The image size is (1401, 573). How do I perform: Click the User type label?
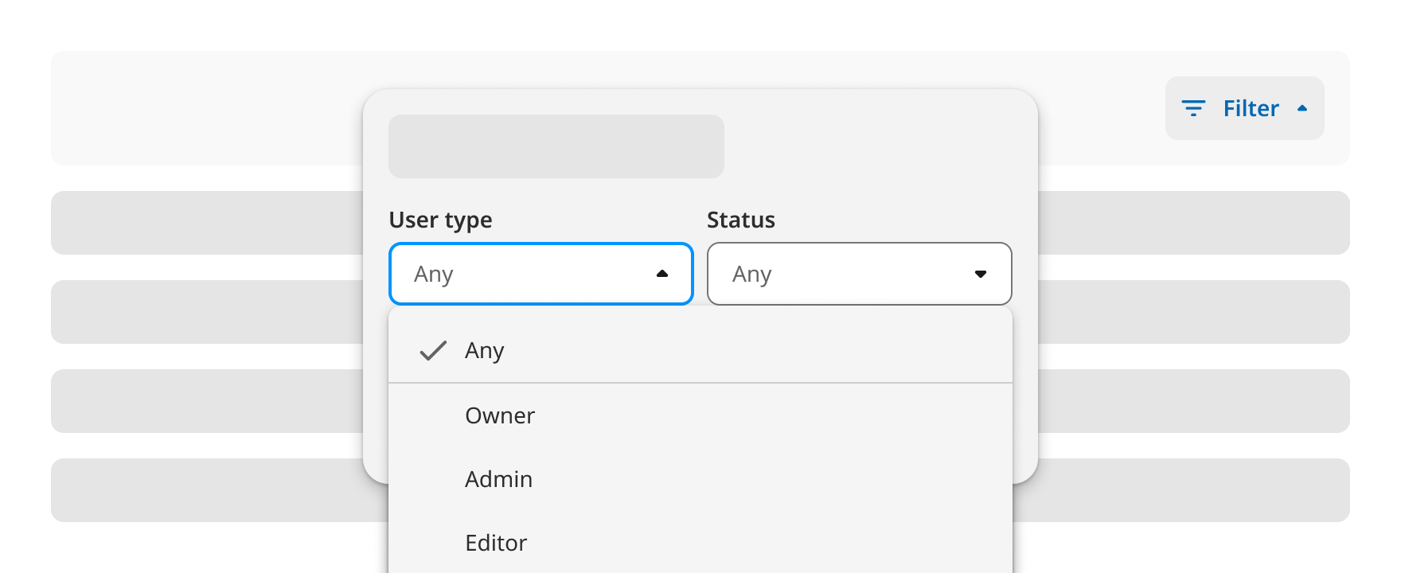[440, 220]
